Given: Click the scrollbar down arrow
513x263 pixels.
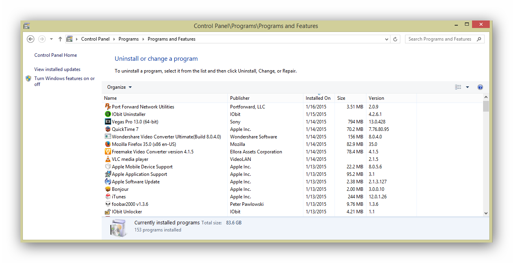Looking at the screenshot, I should coord(486,213).
